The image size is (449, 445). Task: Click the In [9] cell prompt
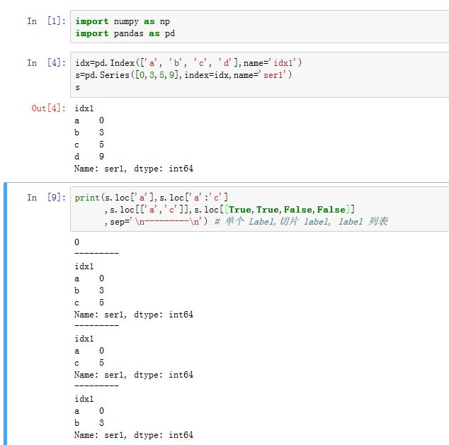[42, 198]
